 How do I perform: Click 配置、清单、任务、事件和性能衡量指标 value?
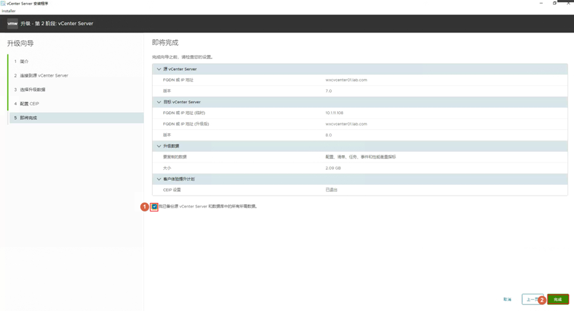coord(360,157)
